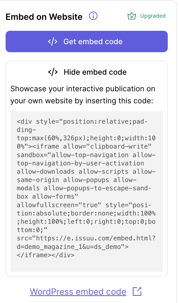Click the opening "<div style" code line

(x=82, y=122)
